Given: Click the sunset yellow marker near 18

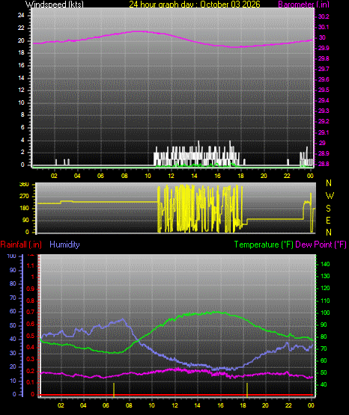Looking at the screenshot, I should [x=247, y=390].
